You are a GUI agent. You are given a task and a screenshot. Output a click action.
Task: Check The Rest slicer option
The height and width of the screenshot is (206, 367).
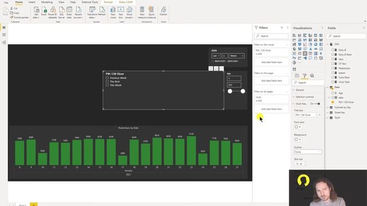[x=107, y=82]
